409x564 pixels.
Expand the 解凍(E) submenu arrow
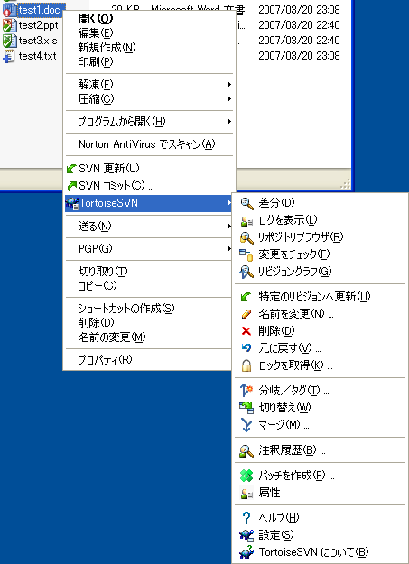coord(229,85)
